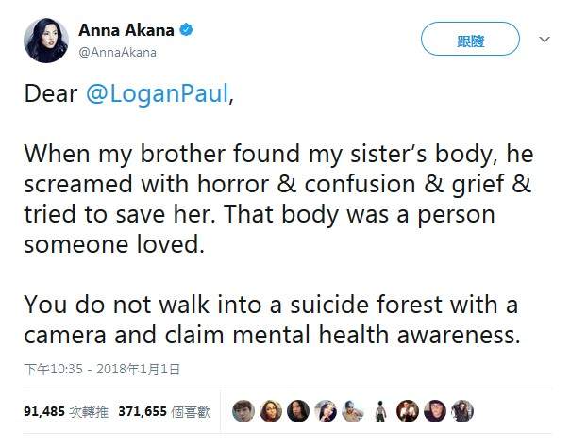Click Anna Akana's profile picture

point(45,40)
